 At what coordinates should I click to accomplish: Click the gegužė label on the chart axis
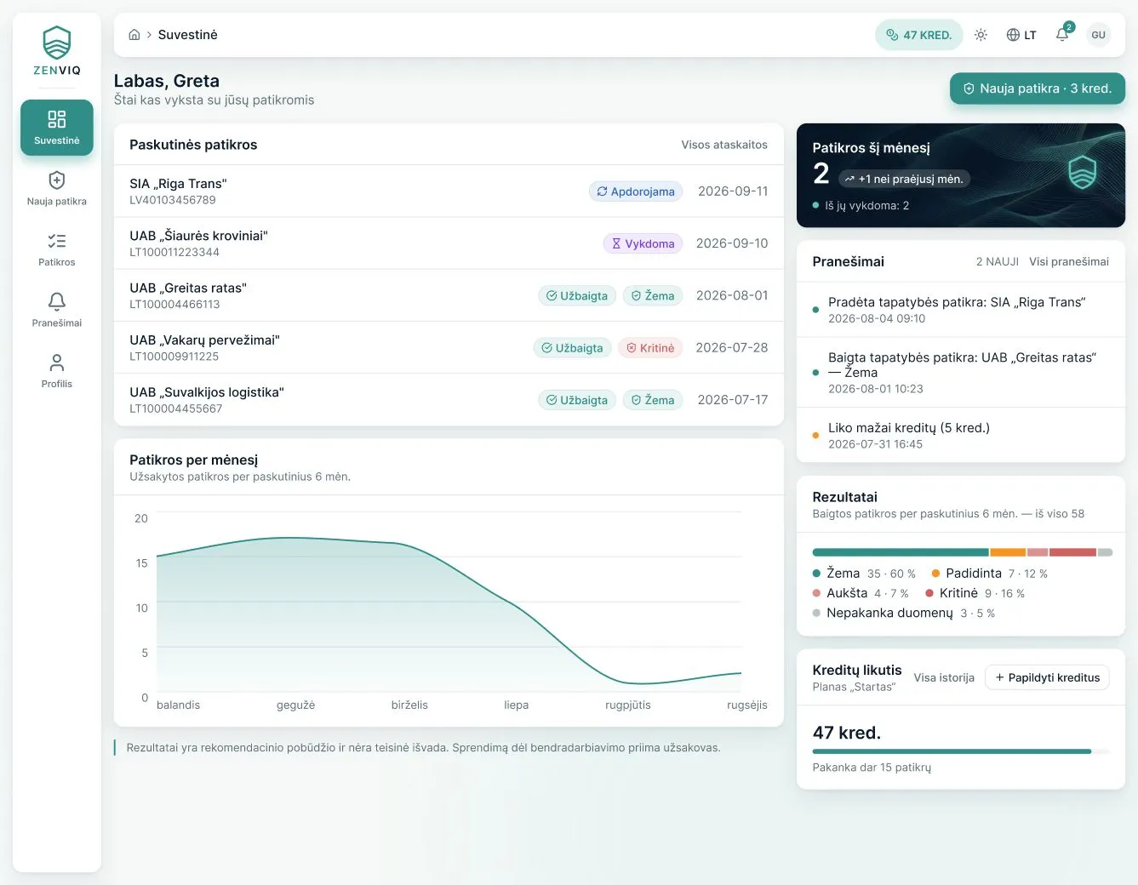[296, 705]
